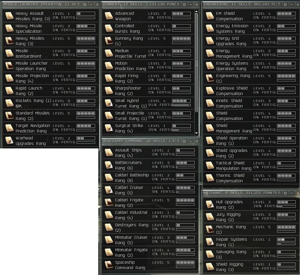Click sunburst icon in Missile Launcher Operation header
The image size is (300, 275).
coord(79,4)
